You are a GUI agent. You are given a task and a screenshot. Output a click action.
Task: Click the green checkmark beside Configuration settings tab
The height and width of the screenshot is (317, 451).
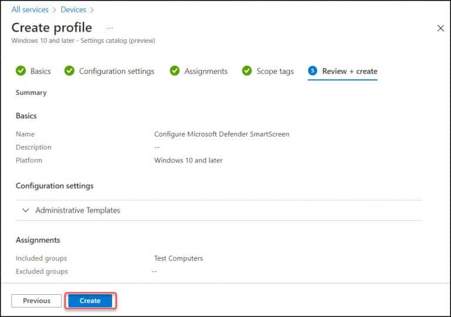(69, 70)
